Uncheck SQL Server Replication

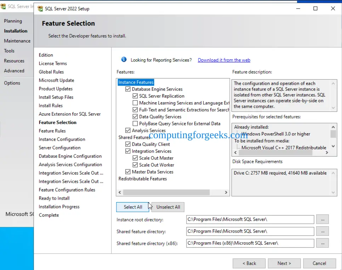pos(135,96)
